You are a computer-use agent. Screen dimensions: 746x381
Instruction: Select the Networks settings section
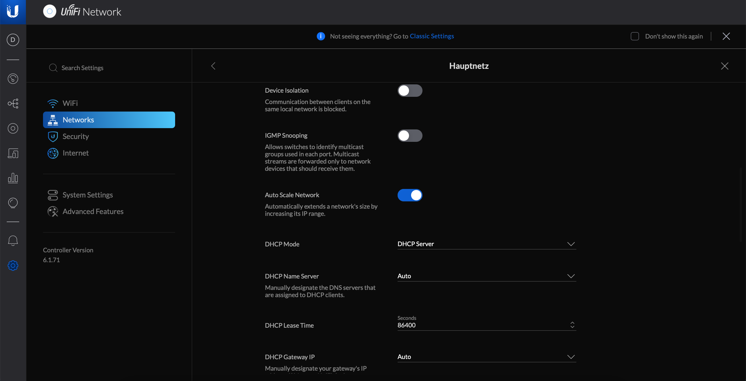click(109, 120)
